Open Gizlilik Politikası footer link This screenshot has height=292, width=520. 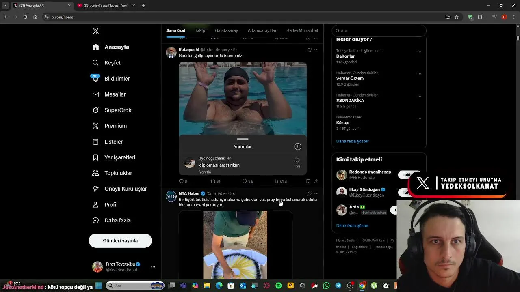[373, 240]
